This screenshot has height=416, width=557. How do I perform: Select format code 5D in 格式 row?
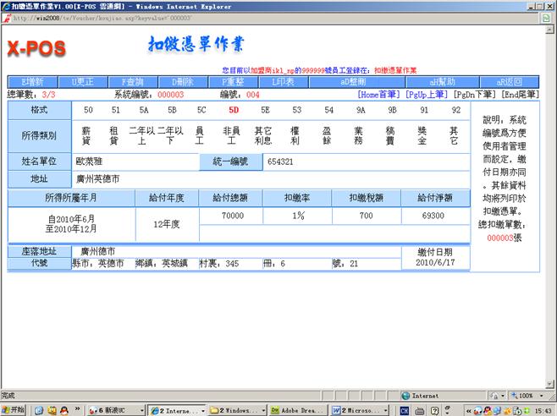pos(234,110)
